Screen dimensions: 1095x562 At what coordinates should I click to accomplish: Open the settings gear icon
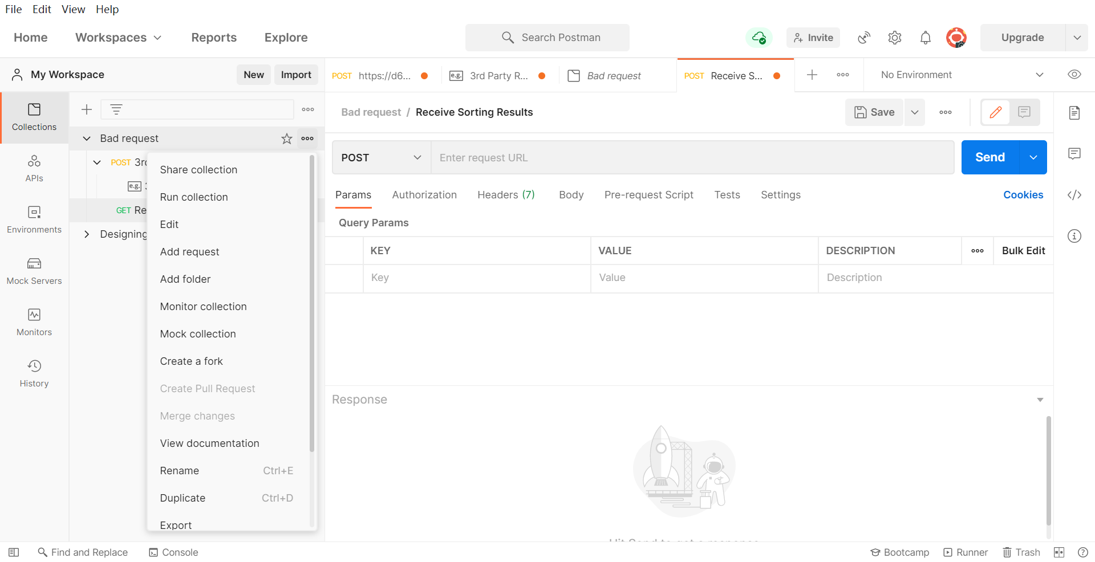pyautogui.click(x=895, y=38)
